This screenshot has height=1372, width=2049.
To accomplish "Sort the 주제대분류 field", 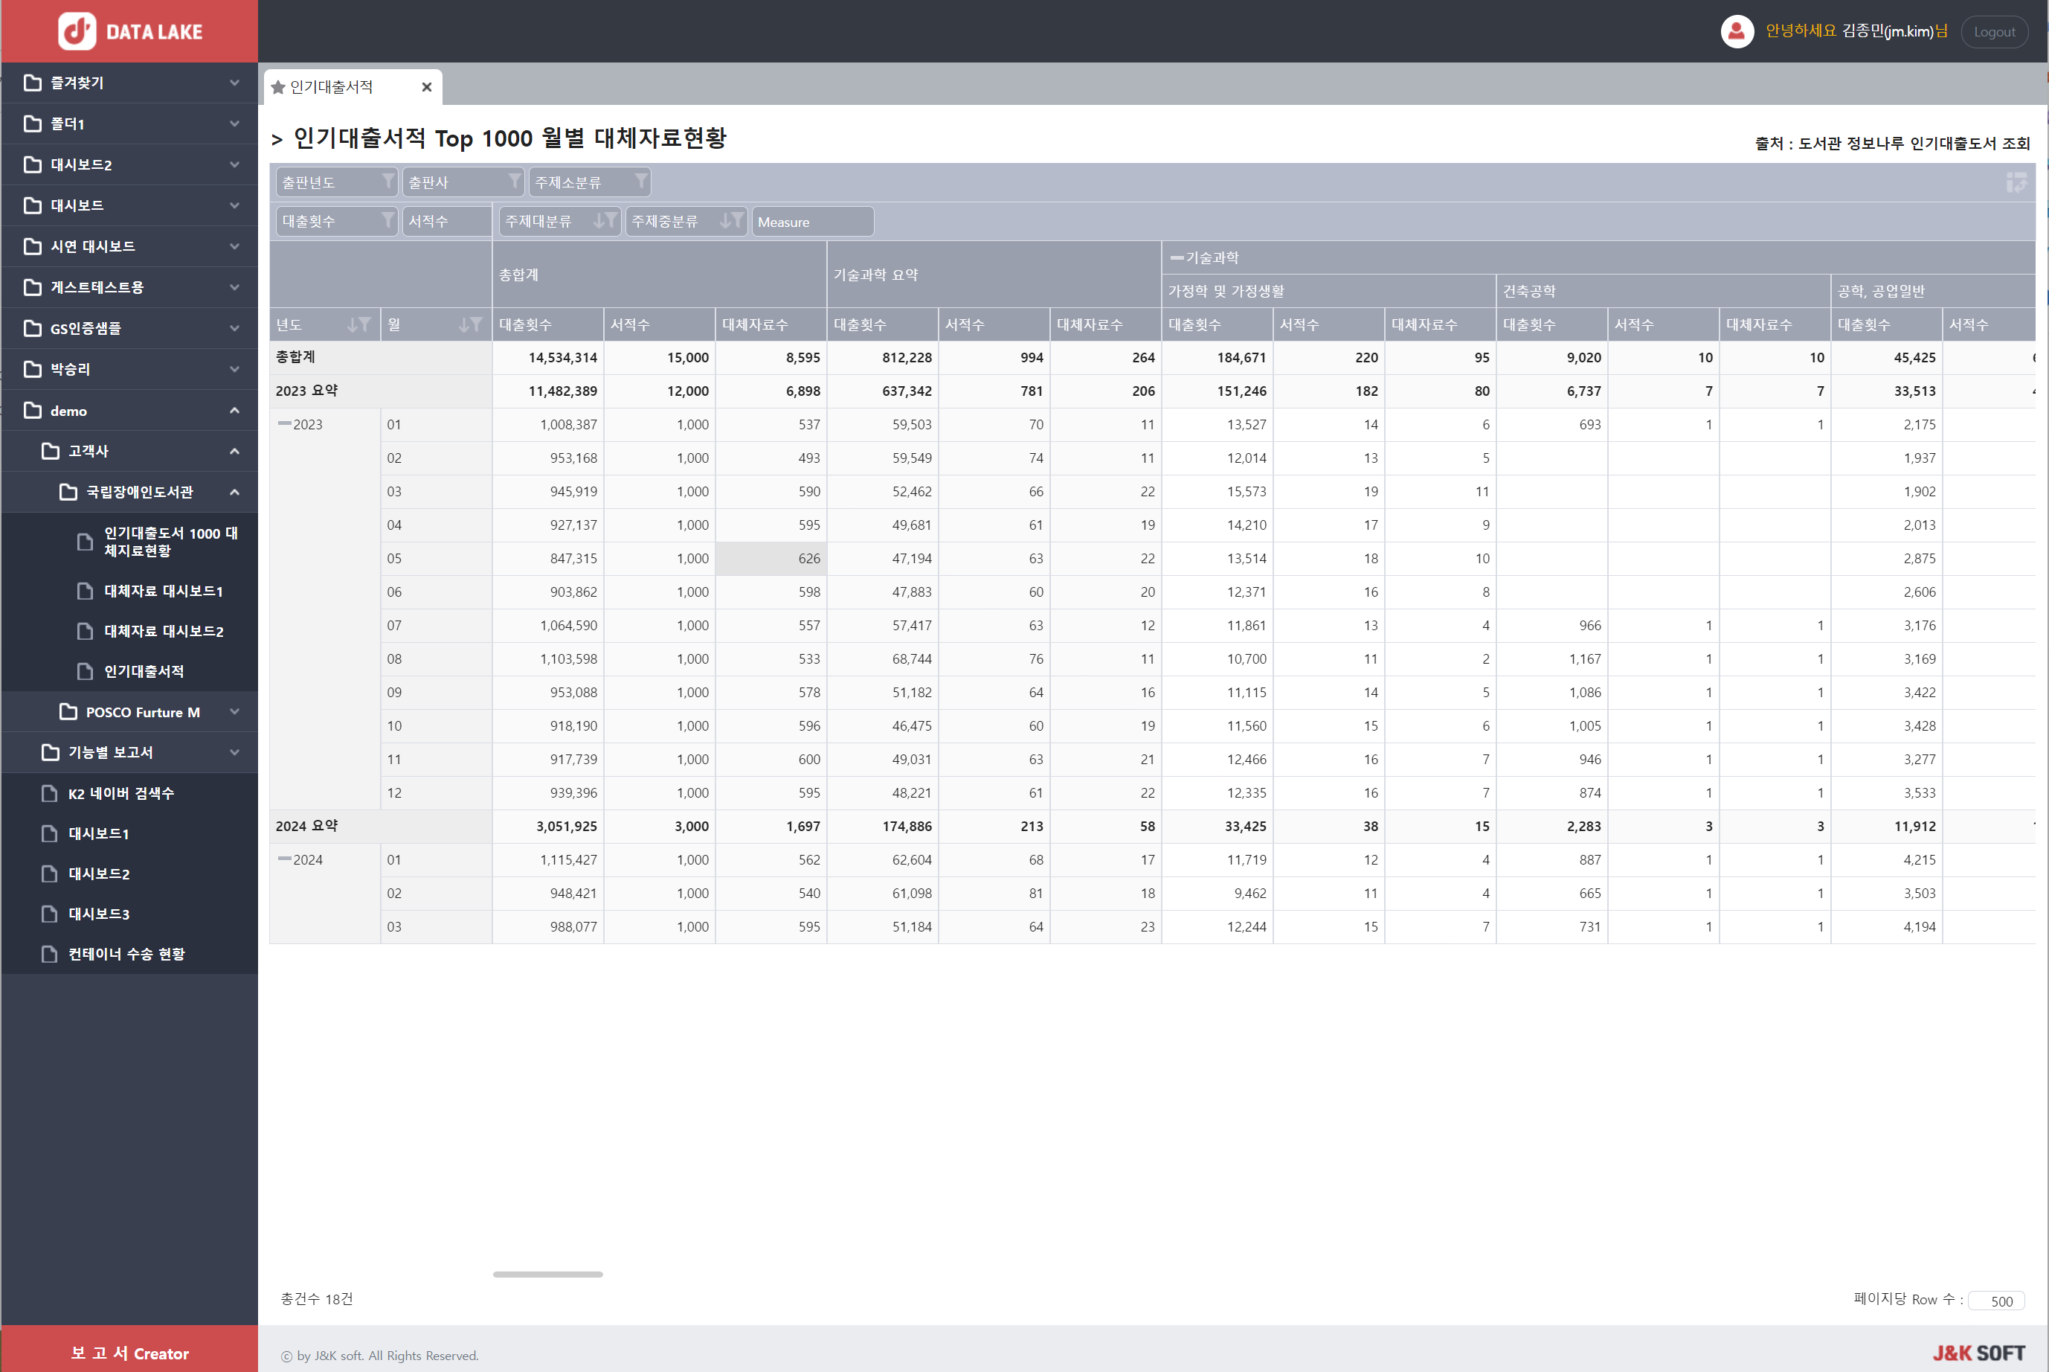I will tap(599, 220).
